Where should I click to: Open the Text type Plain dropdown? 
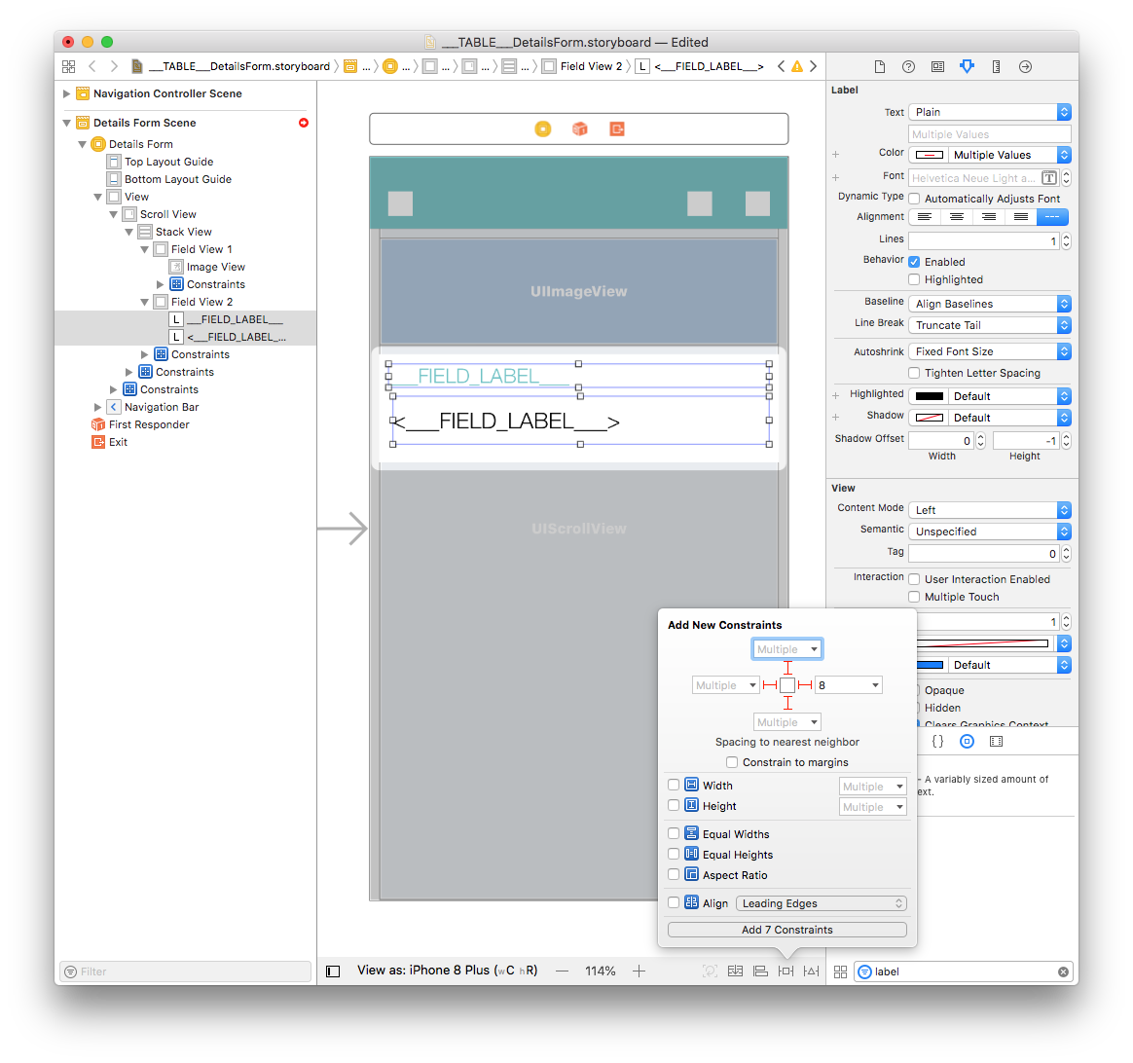click(x=989, y=112)
